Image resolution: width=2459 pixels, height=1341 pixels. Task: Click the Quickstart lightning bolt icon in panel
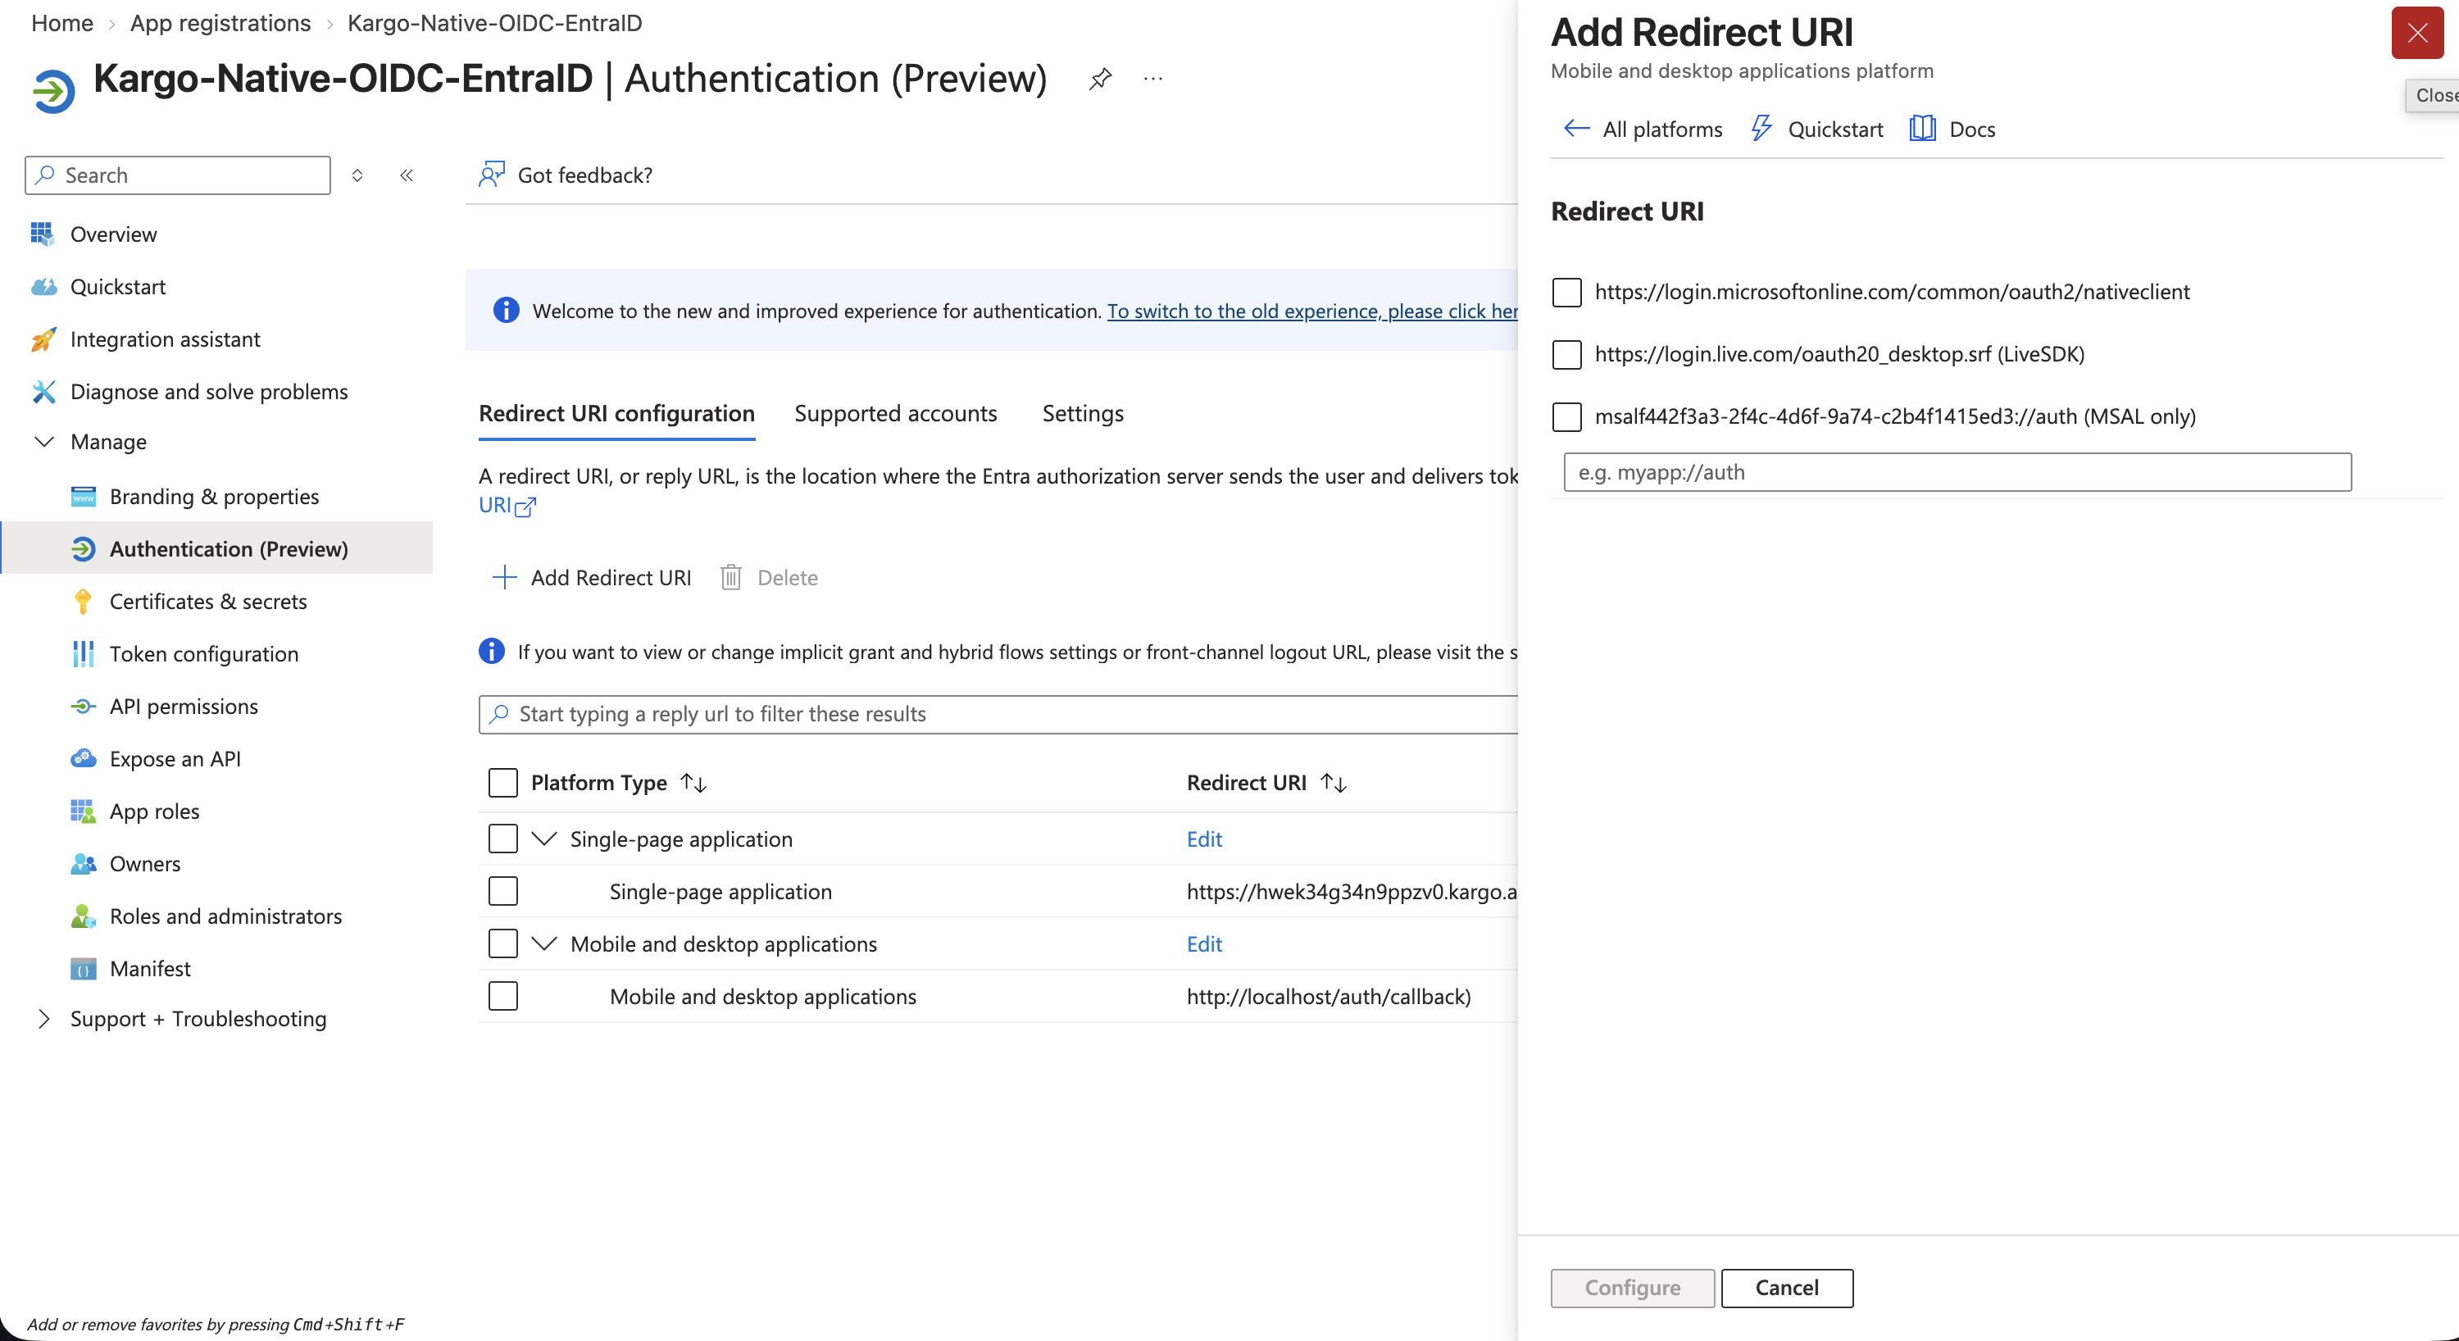(x=1761, y=128)
